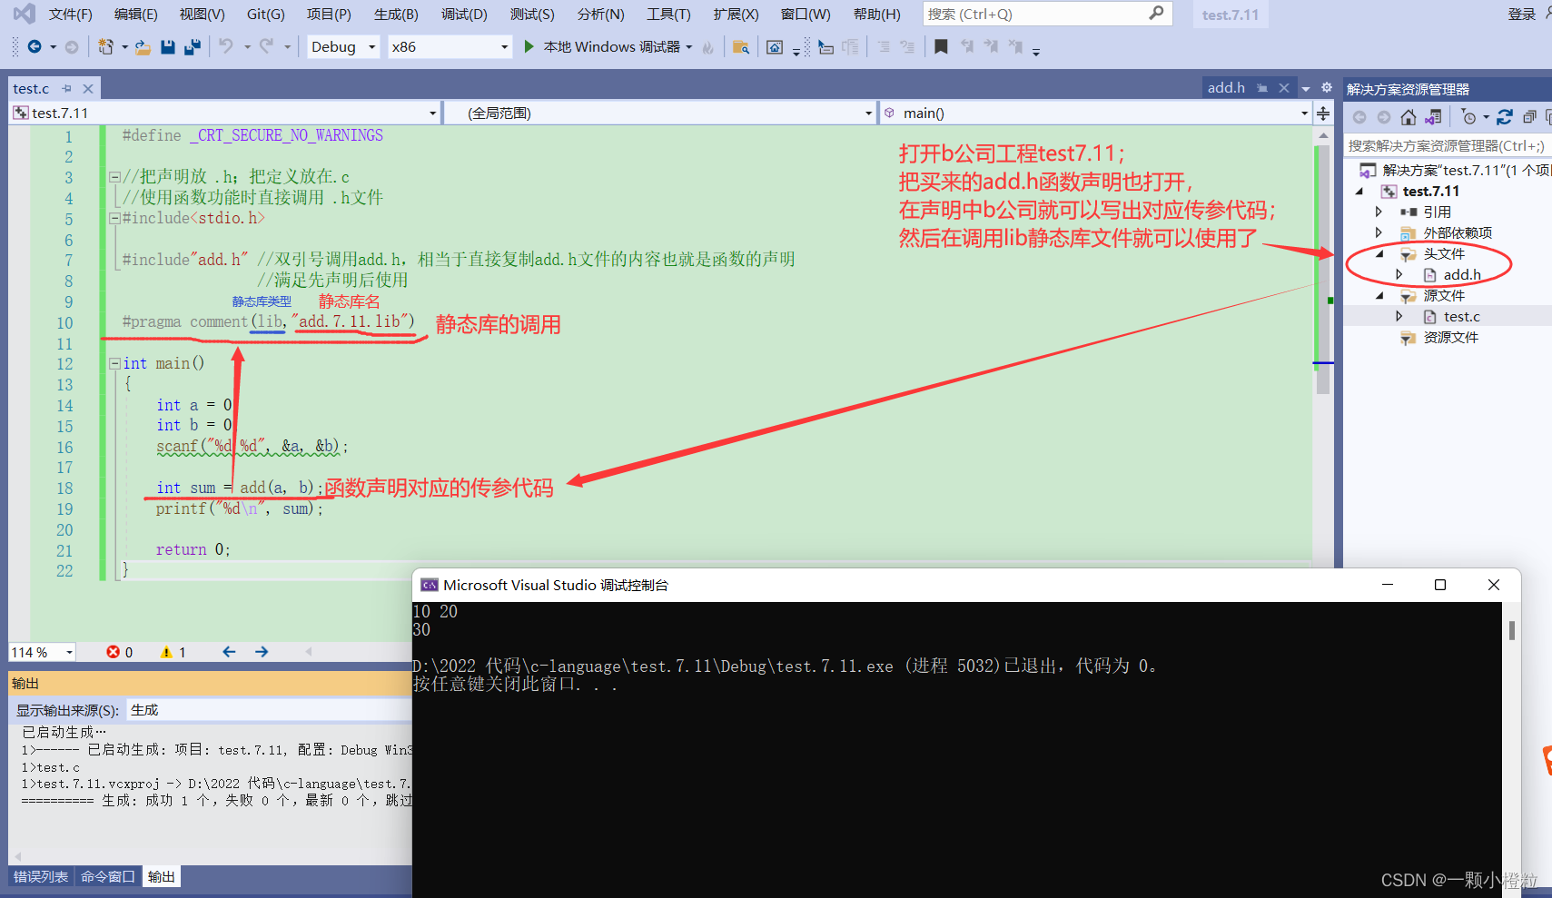The image size is (1552, 898).
Task: Click the Open File folder icon
Action: [143, 47]
